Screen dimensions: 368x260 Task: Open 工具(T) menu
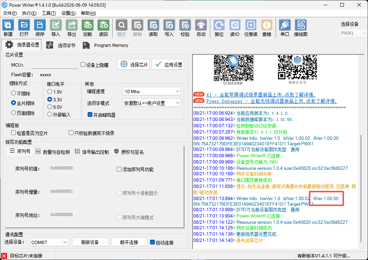(49, 13)
